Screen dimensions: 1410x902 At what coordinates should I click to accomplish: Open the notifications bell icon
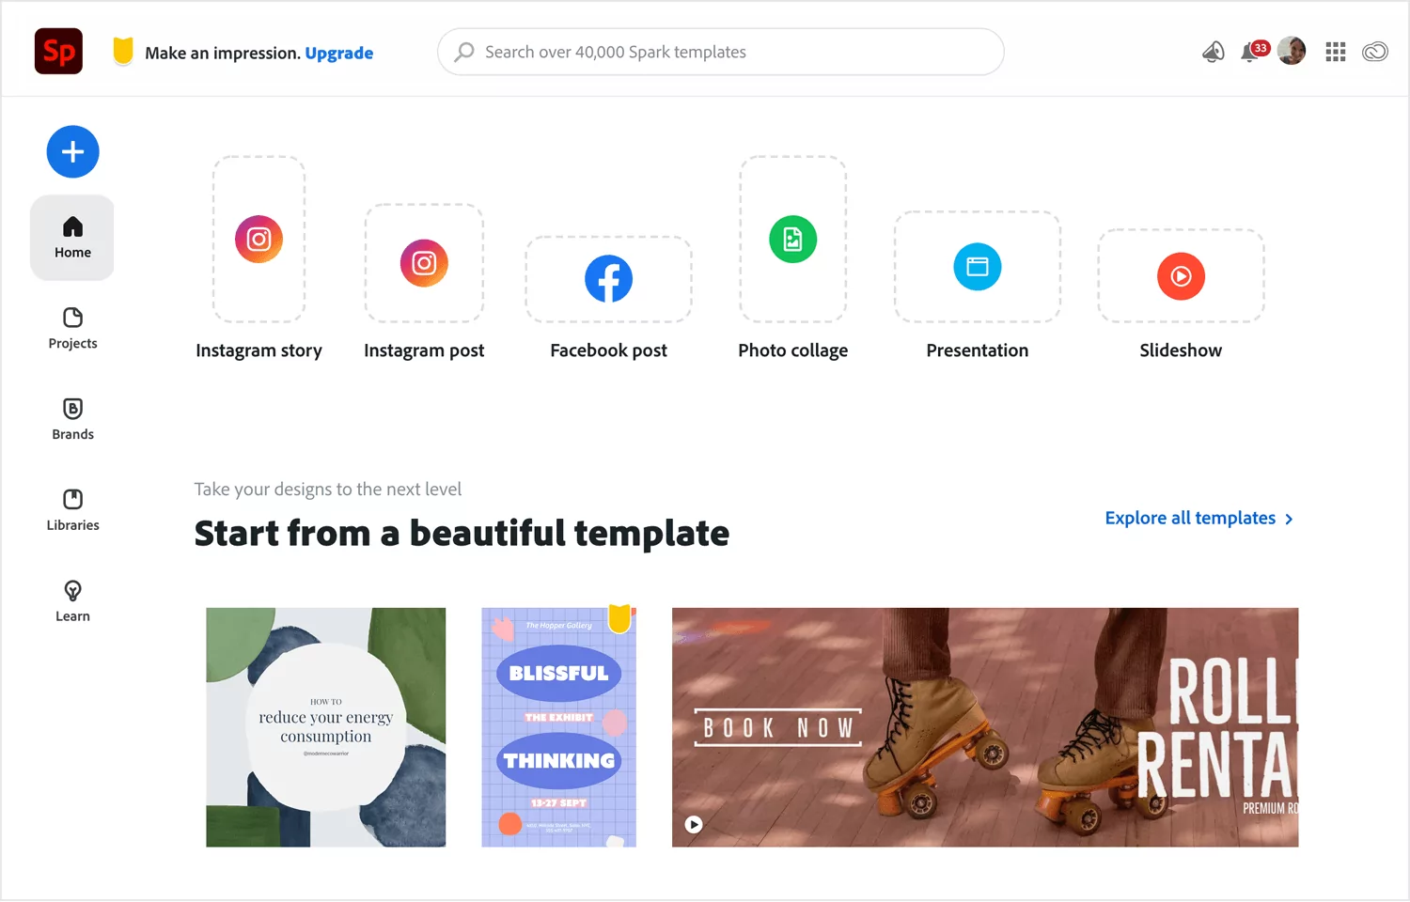pyautogui.click(x=1250, y=52)
